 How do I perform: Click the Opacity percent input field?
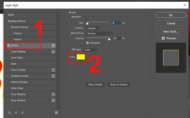(x=116, y=38)
